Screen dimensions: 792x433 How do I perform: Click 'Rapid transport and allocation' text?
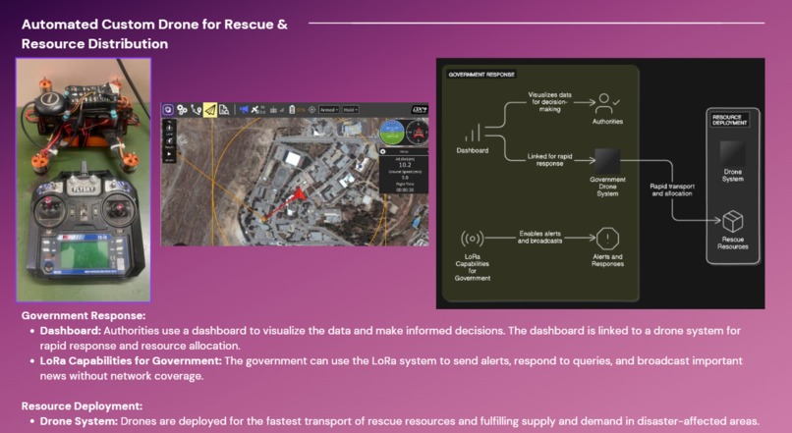click(x=672, y=189)
